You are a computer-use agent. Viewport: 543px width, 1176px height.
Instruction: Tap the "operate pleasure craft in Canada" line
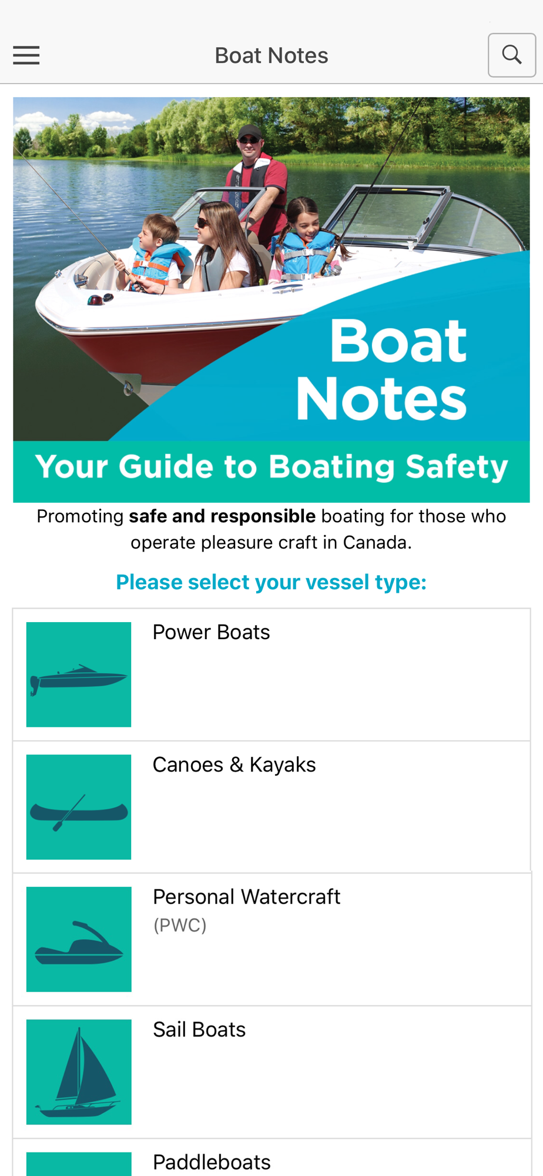(x=271, y=542)
